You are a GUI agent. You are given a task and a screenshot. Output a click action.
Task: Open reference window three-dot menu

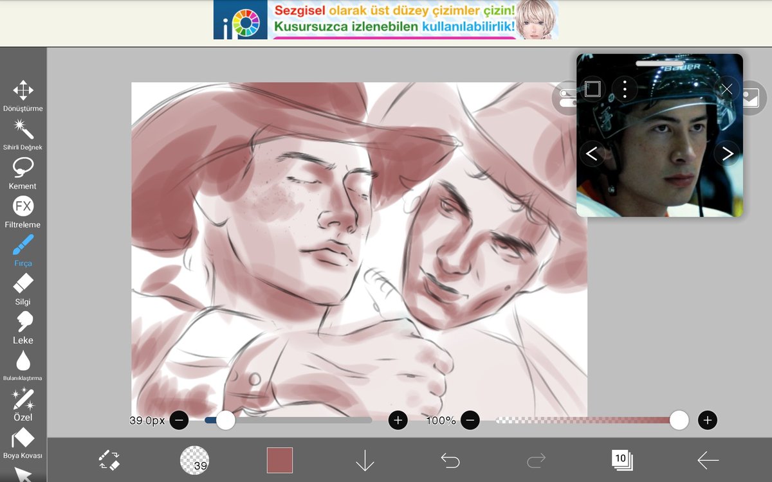click(x=625, y=89)
